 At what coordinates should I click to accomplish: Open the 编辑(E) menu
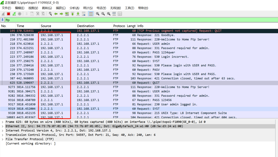(x=20, y=8)
